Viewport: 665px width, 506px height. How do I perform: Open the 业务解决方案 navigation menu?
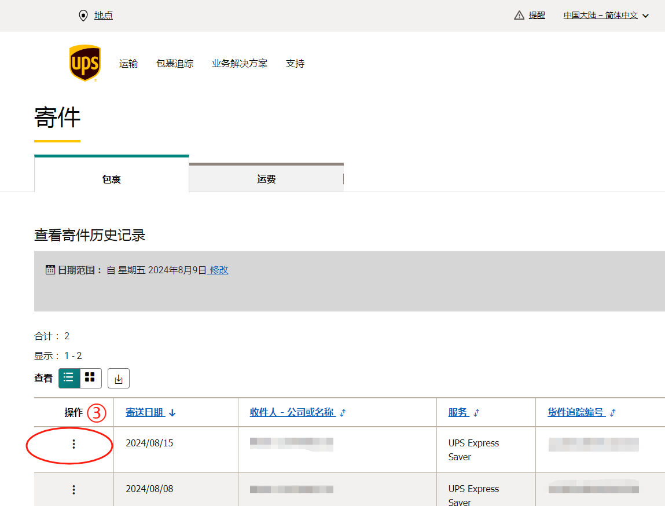240,64
